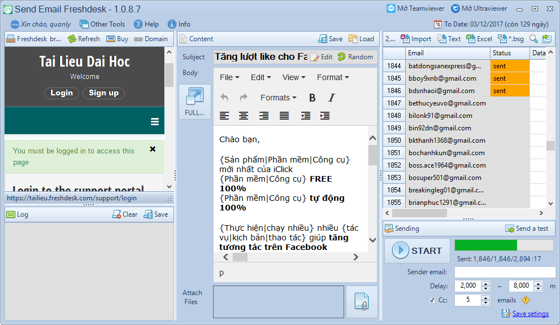Open Other Tools menu
This screenshot has width=560, height=325.
pos(102,24)
